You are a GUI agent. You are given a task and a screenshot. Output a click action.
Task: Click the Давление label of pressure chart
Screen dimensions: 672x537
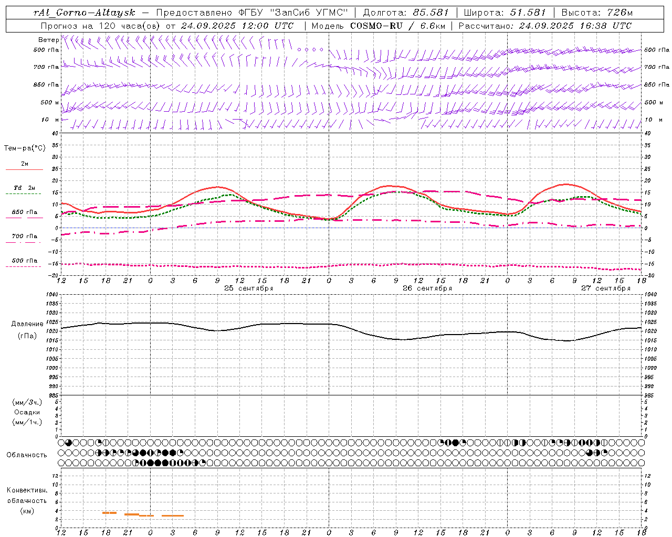pos(27,324)
